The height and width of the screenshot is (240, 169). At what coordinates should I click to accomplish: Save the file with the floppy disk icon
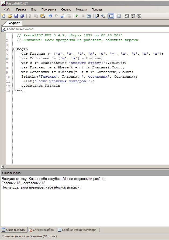[x=16, y=16]
